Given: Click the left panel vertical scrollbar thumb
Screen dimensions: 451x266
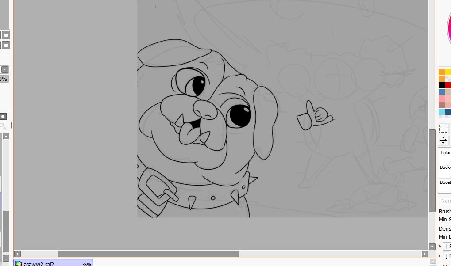Looking at the screenshot, I should tap(6, 231).
